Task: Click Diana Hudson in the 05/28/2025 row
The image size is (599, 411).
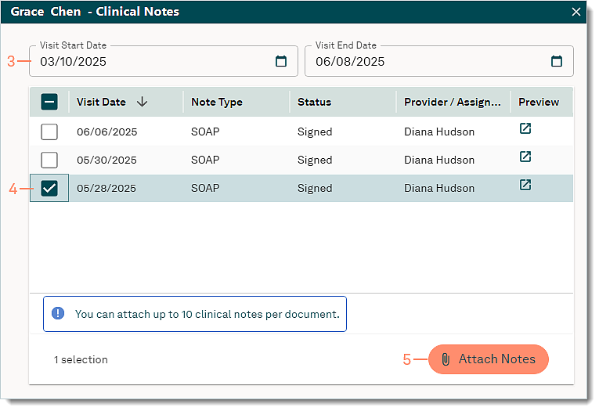Action: point(439,189)
